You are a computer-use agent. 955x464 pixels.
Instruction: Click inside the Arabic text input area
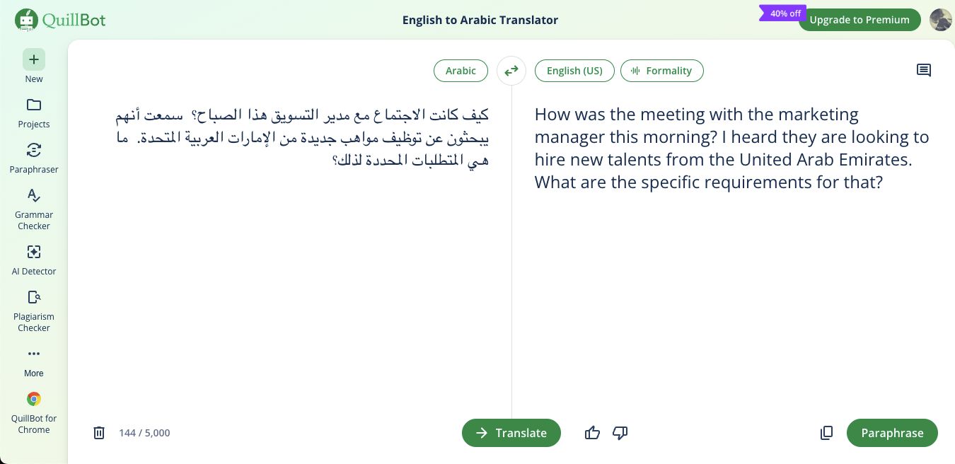297,248
